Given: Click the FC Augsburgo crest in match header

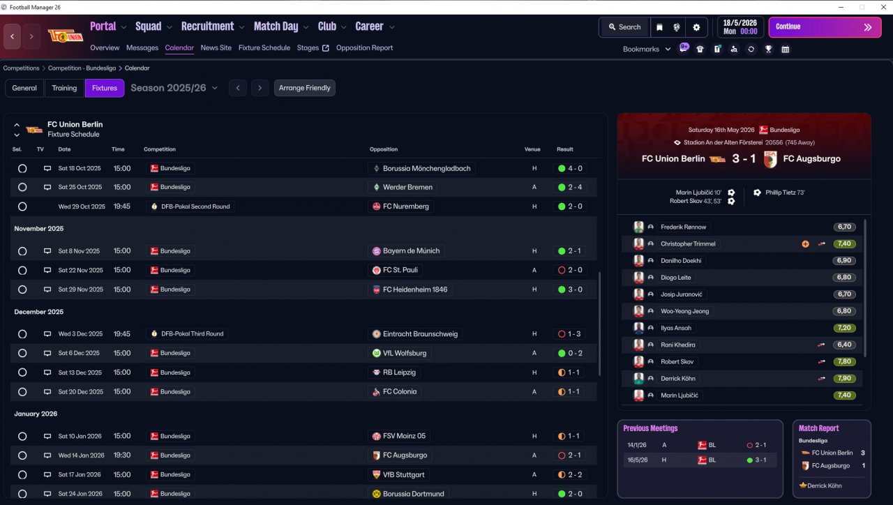Looking at the screenshot, I should coord(770,158).
